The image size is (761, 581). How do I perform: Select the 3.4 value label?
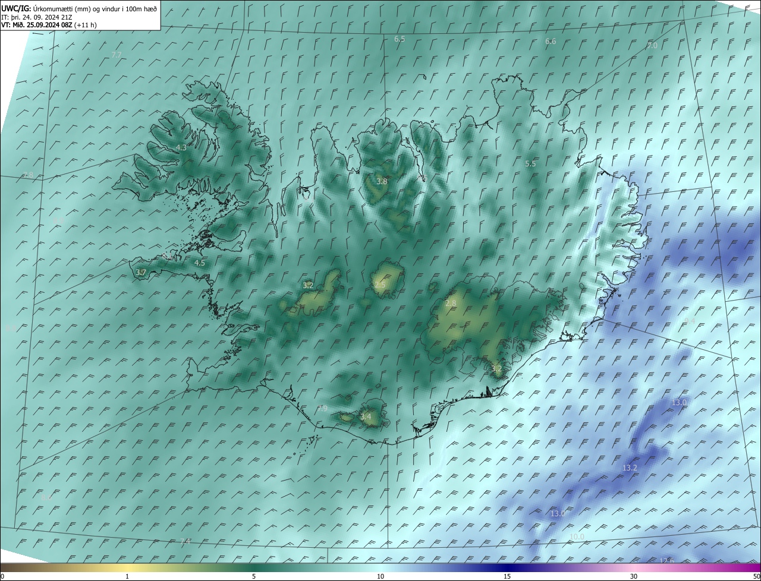366,416
